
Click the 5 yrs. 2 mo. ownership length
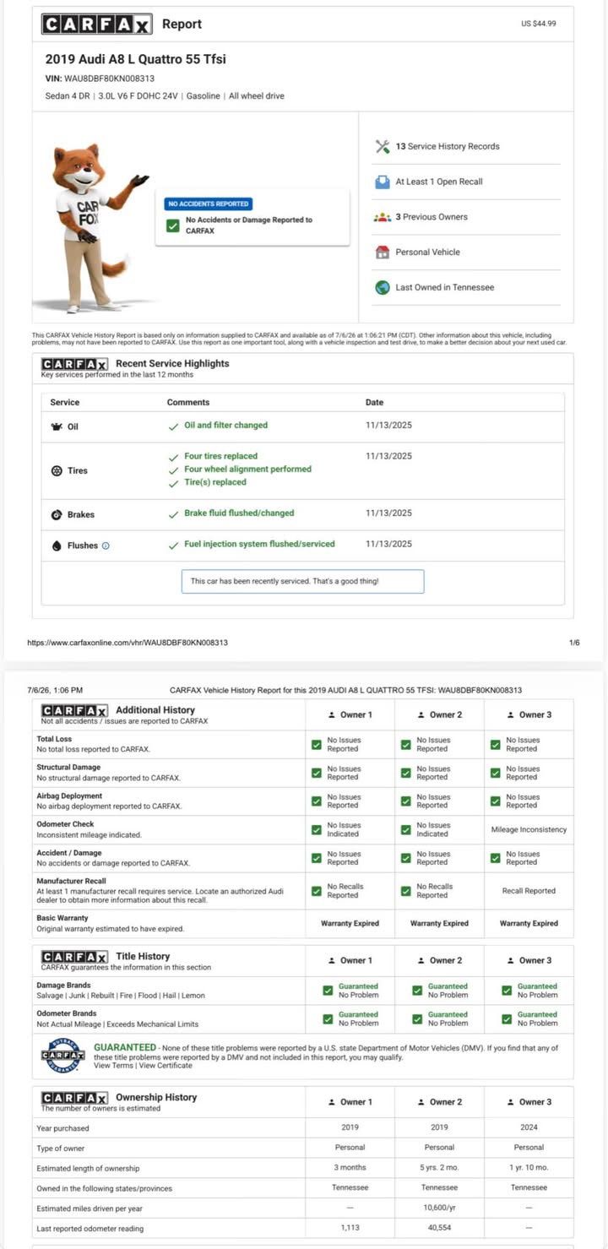click(x=439, y=1168)
